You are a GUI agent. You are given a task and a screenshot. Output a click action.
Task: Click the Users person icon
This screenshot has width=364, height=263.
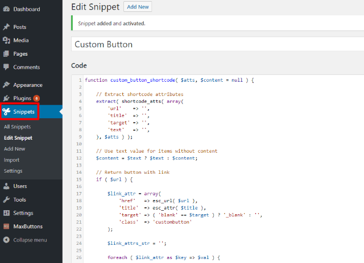click(x=6, y=186)
